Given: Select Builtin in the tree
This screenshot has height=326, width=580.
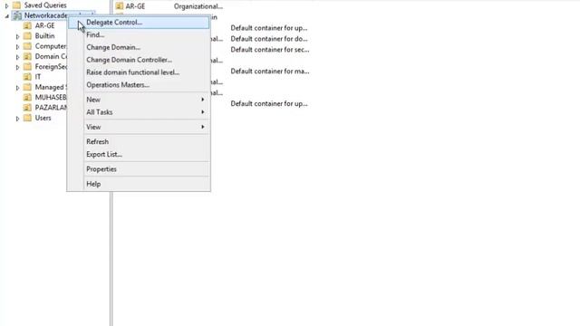Looking at the screenshot, I should pos(44,36).
